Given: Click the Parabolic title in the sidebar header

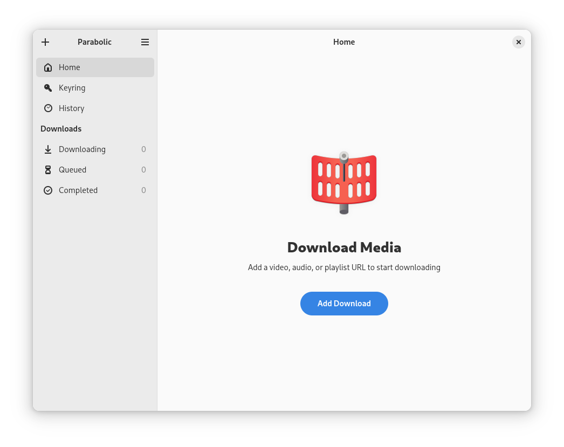Looking at the screenshot, I should click(94, 42).
